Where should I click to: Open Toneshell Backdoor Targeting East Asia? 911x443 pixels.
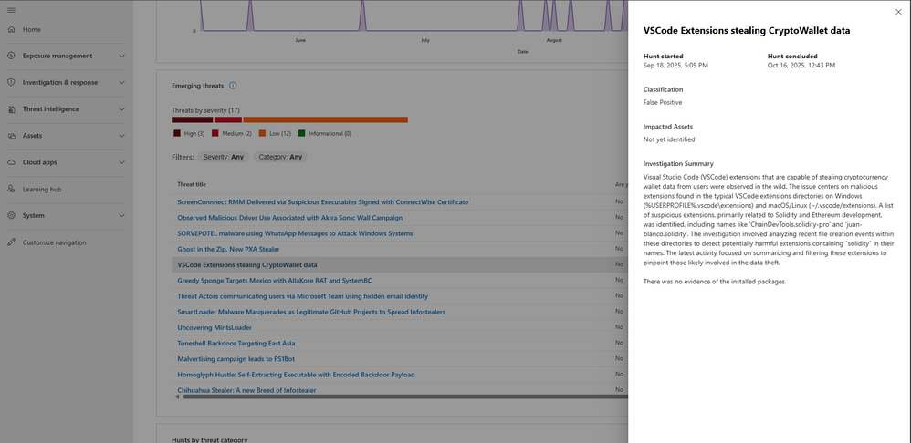pyautogui.click(x=236, y=344)
